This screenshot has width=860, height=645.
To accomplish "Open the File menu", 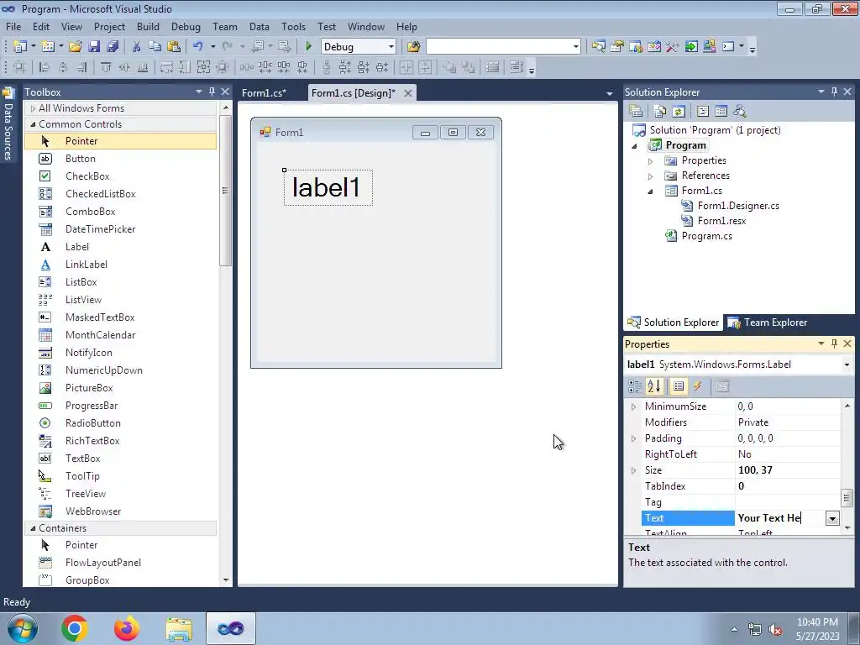I will pyautogui.click(x=13, y=26).
